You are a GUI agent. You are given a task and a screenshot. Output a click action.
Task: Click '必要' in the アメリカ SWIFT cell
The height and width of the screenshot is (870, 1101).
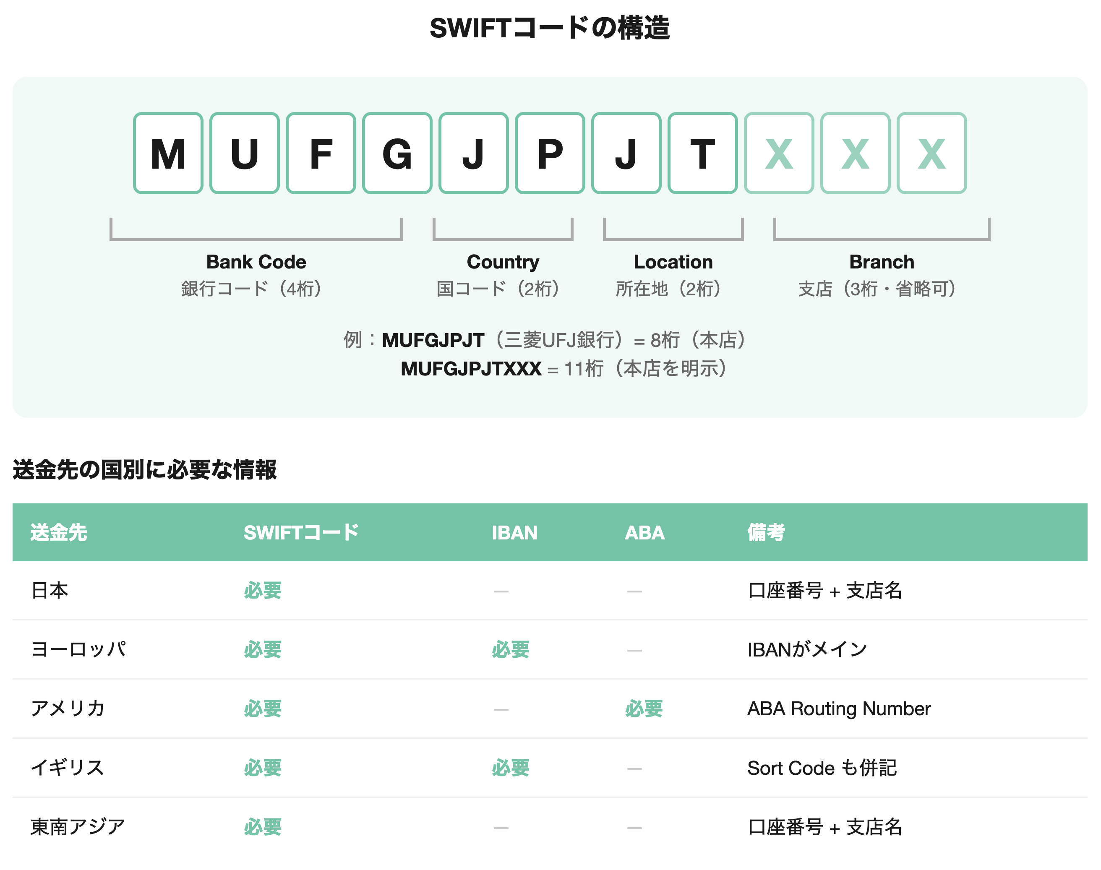point(262,709)
